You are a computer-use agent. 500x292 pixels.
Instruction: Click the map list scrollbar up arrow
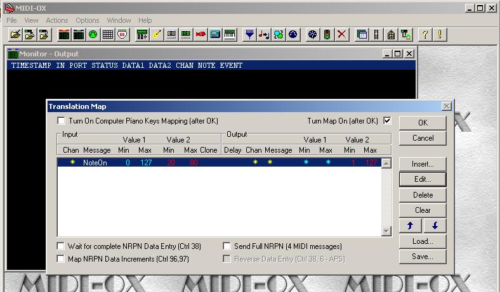tap(386, 163)
